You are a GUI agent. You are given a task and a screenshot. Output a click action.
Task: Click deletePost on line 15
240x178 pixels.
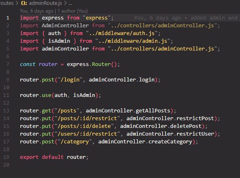186,126
